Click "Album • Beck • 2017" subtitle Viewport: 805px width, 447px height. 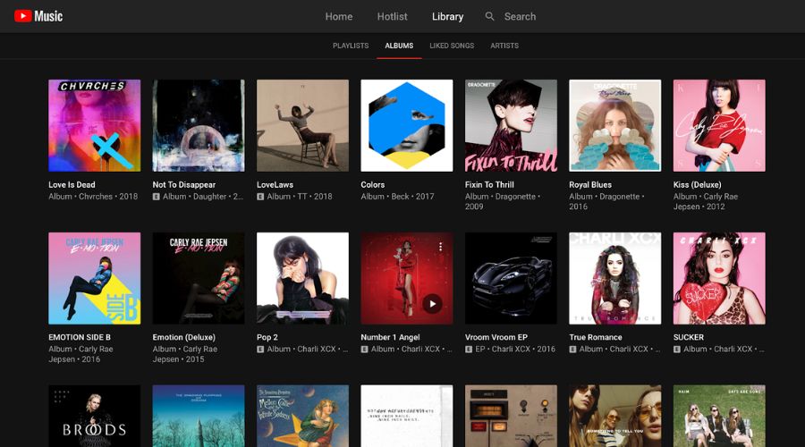pyautogui.click(x=397, y=197)
